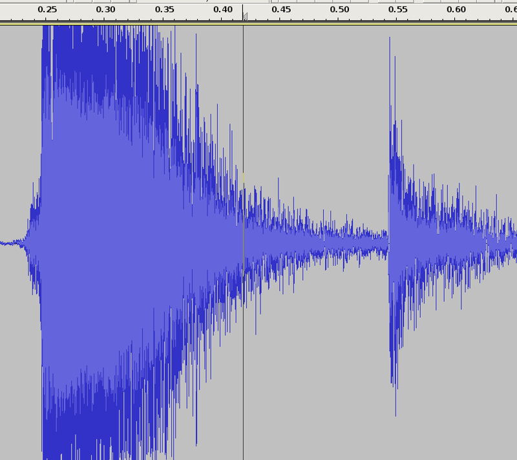Image resolution: width=517 pixels, height=460 pixels.
Task: Click the 0.60 mark on the timeline ruler
Action: [457, 10]
